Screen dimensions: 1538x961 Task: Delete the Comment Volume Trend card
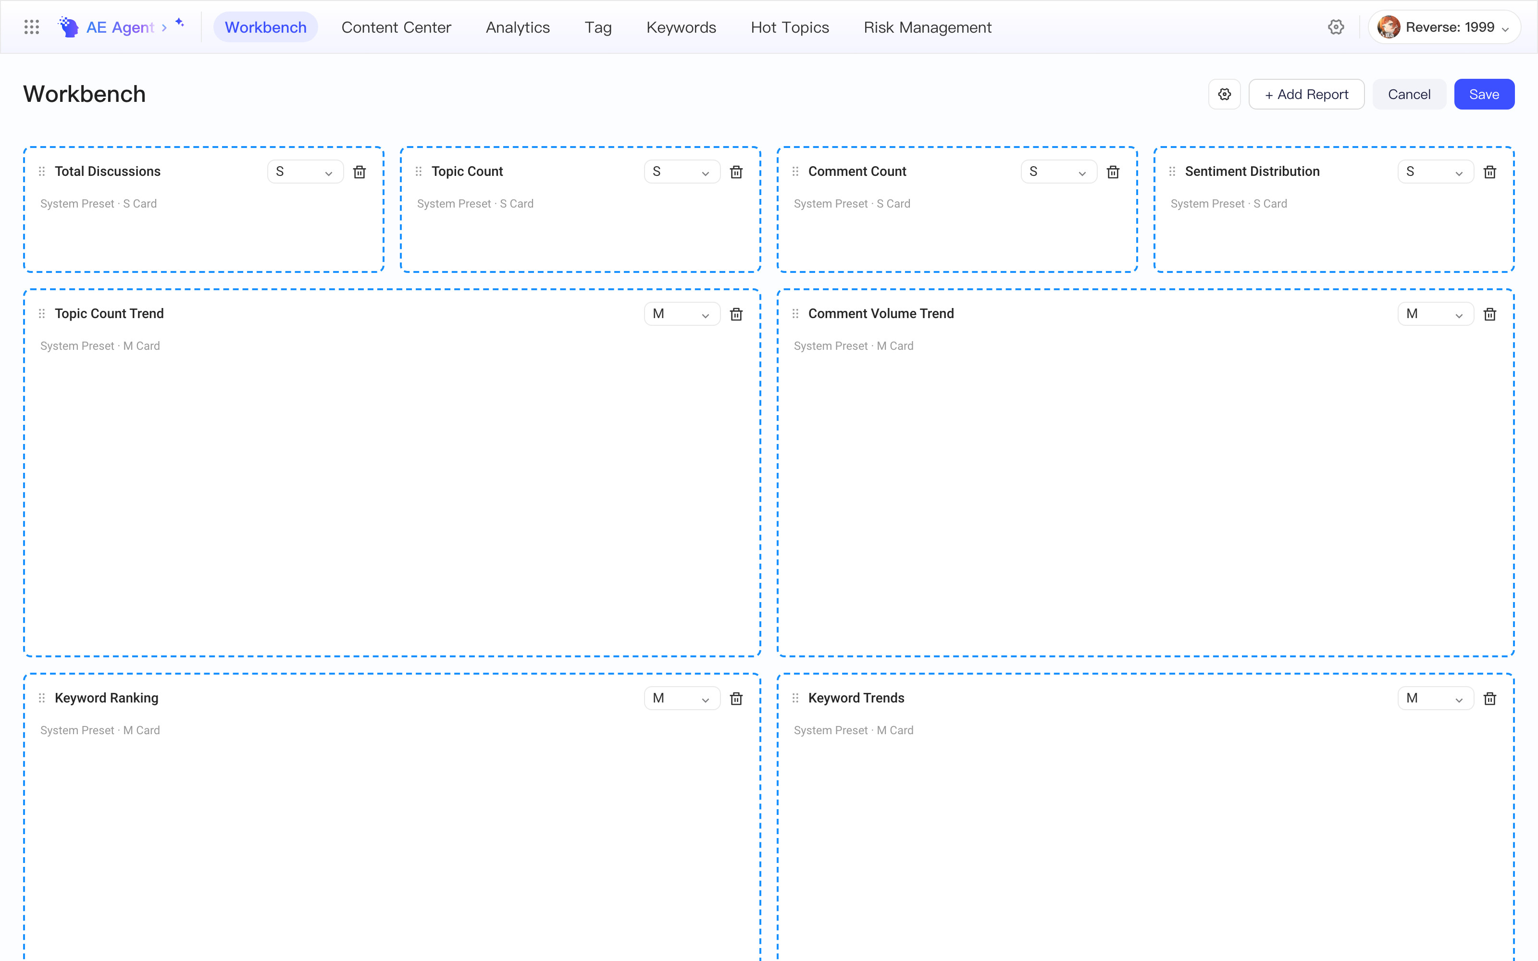[x=1490, y=314]
